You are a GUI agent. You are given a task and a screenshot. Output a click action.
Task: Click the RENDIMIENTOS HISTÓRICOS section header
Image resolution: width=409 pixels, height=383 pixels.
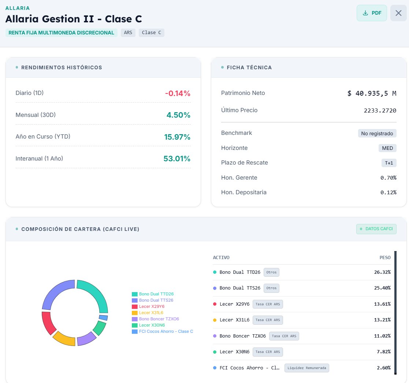click(x=62, y=67)
